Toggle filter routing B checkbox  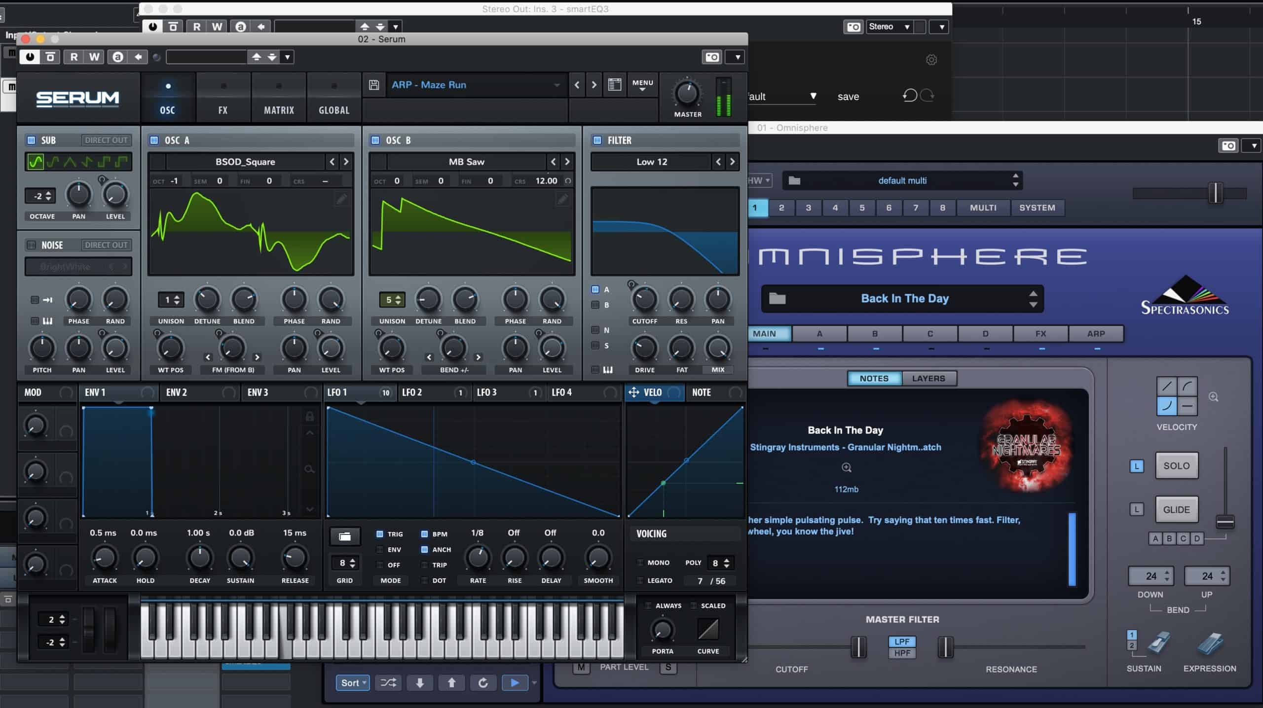tap(595, 305)
